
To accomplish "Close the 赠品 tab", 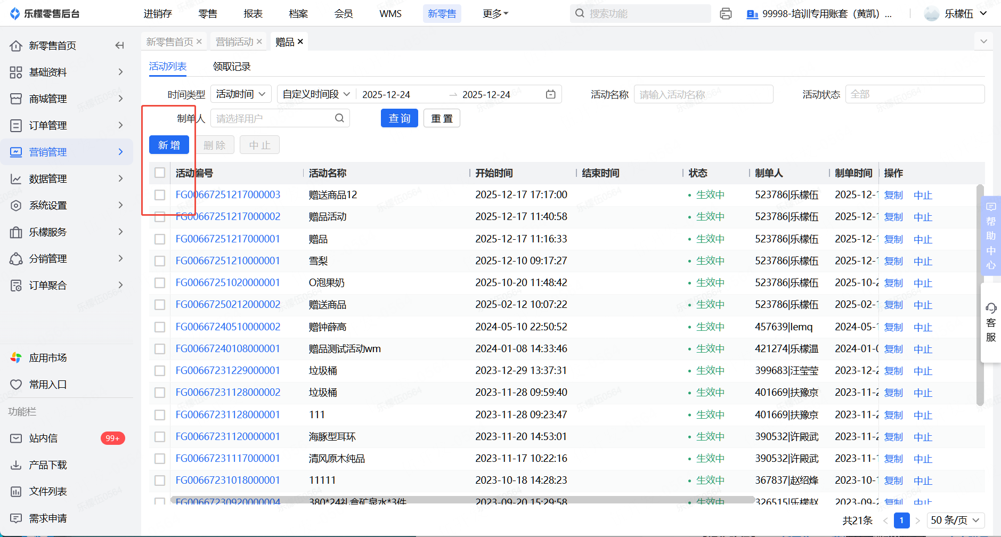I will pyautogui.click(x=300, y=42).
